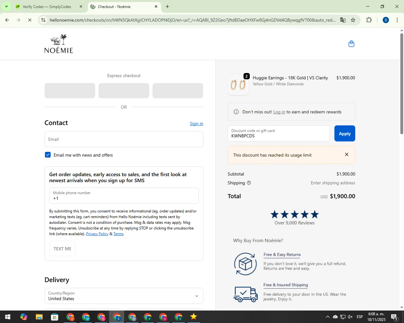Viewport: 404px width, 323px height.
Task: Click the TEXT ME button
Action: tap(62, 249)
